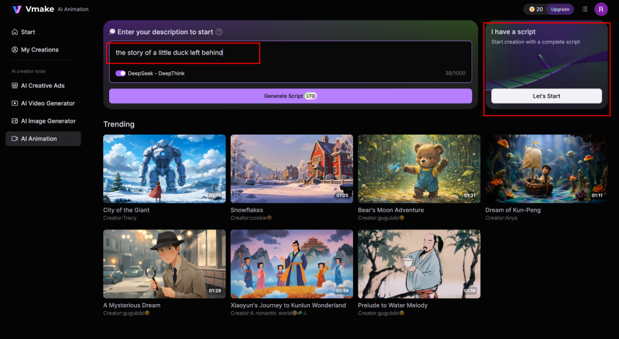Open the A Mysterious Dream thumbnail

point(164,264)
